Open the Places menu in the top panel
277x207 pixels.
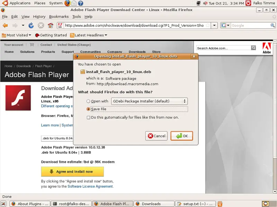pos(40,3)
